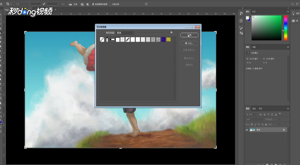The width and height of the screenshot is (300, 165).
Task: Switch to the Paths tab
Action: pos(260,109)
